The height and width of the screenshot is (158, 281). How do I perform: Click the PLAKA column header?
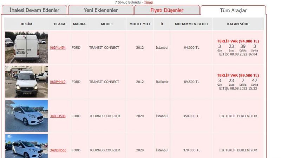pyautogui.click(x=60, y=24)
